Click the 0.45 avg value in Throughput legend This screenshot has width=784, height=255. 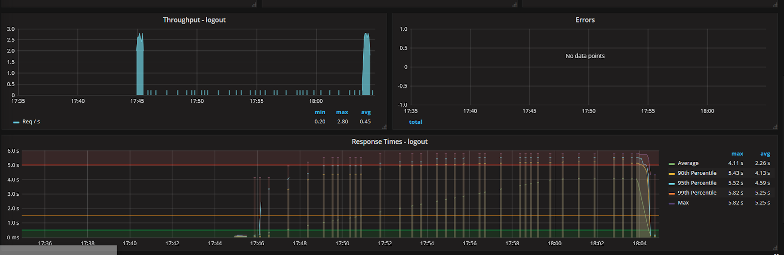pyautogui.click(x=366, y=122)
